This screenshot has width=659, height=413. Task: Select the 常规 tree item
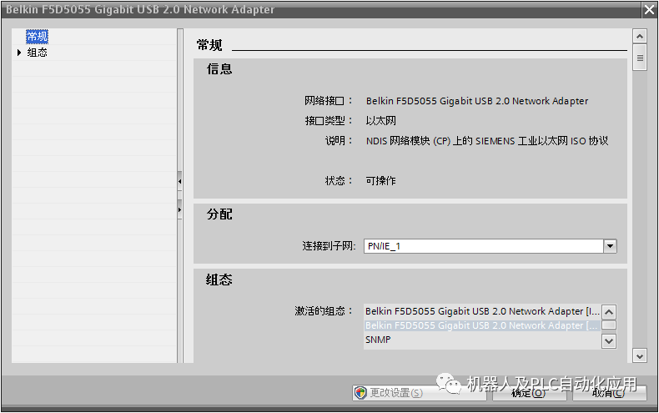37,37
